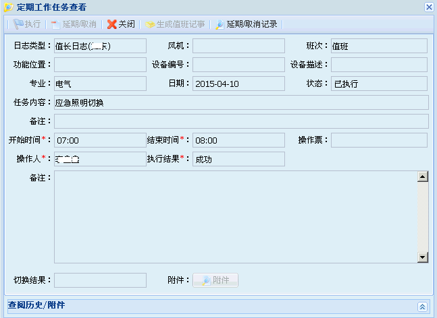Click the 延期/取消 toolbar button
Viewport: 437px width, 318px height.
pyautogui.click(x=74, y=24)
